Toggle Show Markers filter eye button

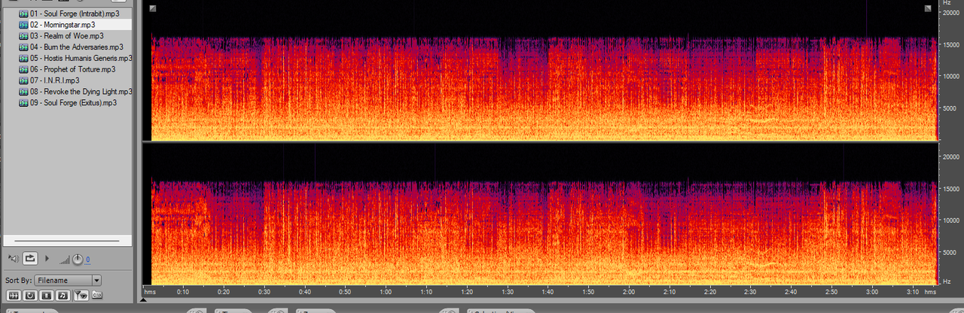pos(81,295)
